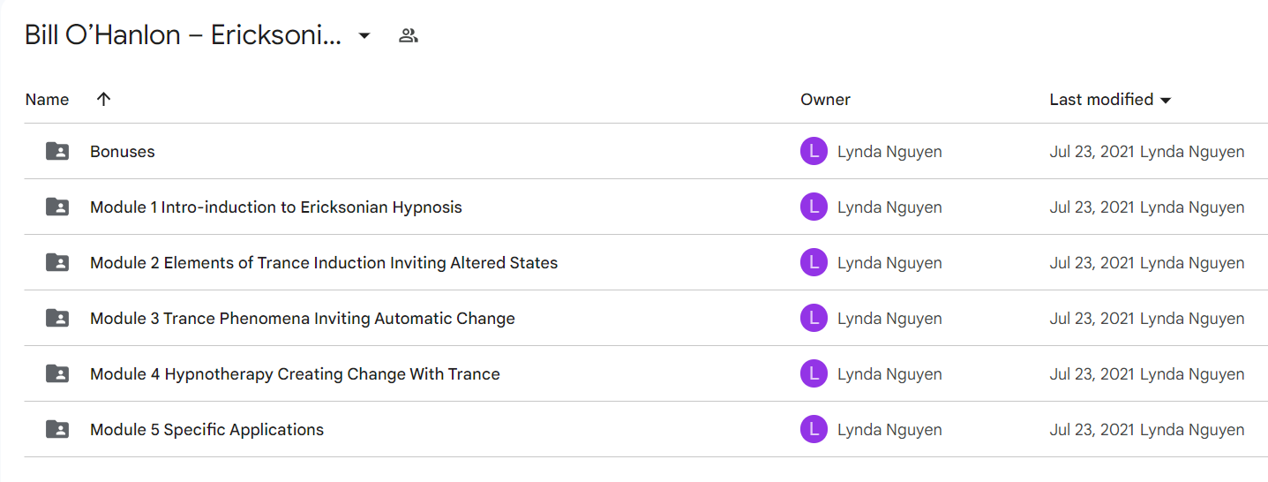
Task: Open Module 2 Elements of Trance Induction folder
Action: 324,263
